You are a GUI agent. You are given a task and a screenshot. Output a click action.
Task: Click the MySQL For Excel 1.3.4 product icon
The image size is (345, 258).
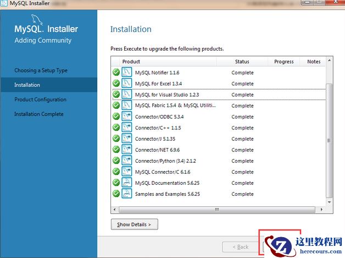click(127, 83)
